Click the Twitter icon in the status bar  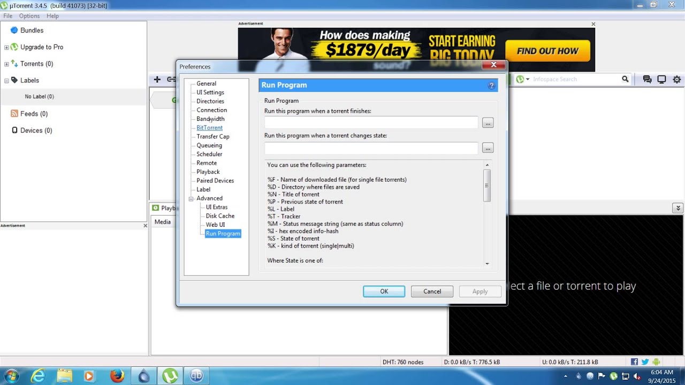tap(645, 362)
